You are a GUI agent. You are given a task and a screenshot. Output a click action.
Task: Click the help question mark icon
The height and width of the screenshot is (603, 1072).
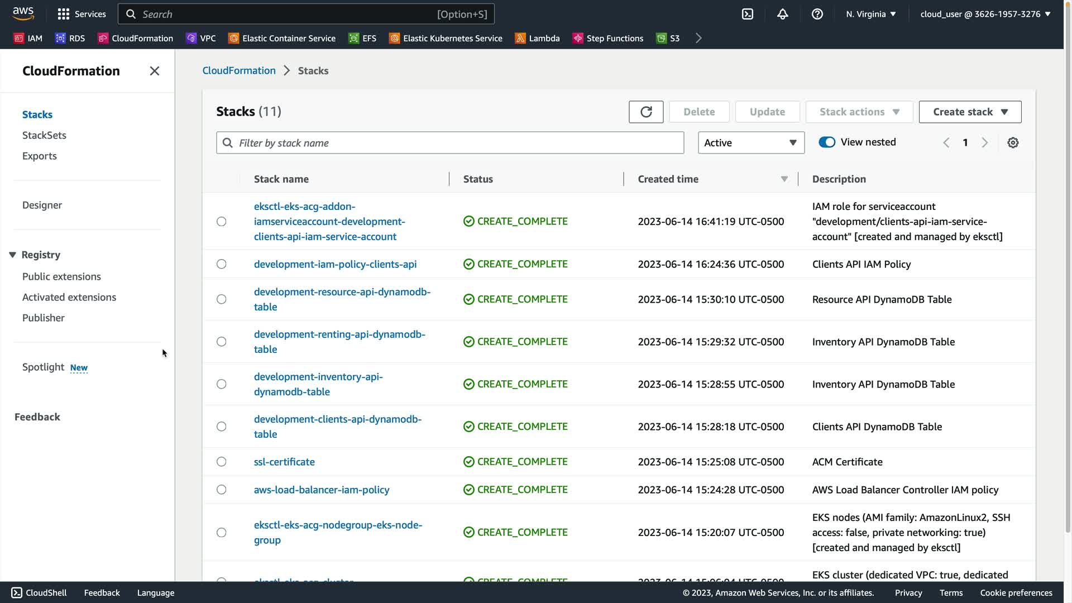coord(817,14)
